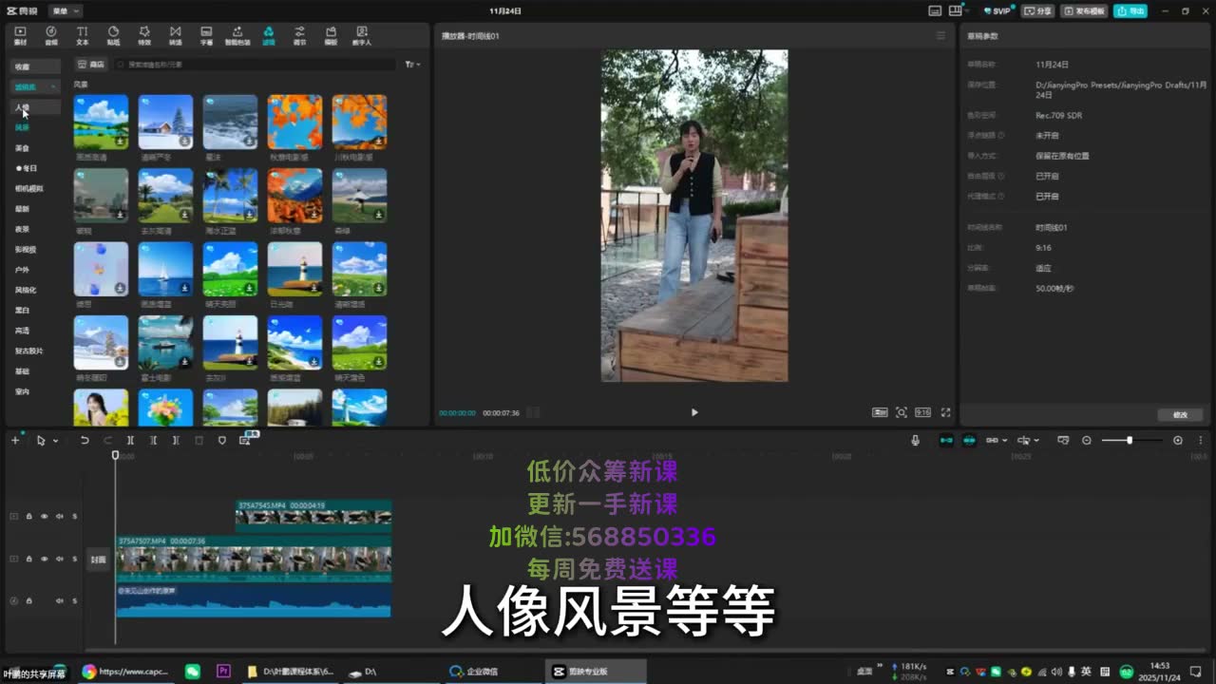Viewport: 1216px width, 684px height.
Task: Open the 菜单 menu dropdown
Action: click(65, 10)
